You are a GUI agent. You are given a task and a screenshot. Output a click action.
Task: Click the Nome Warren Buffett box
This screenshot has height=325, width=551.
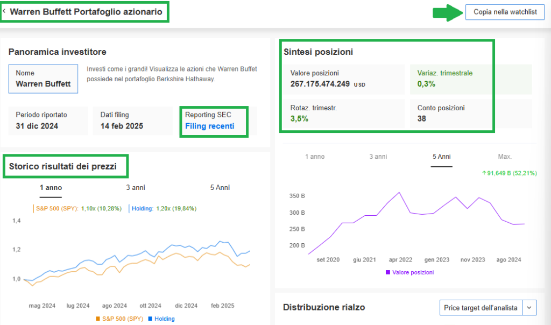coord(43,79)
